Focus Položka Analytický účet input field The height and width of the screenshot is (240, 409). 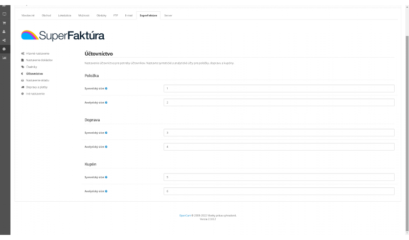tap(279, 103)
